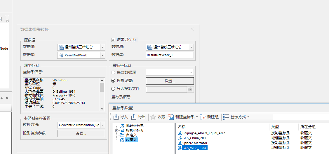
Task: Select the 投影坐标系 tree node
Action: pyautogui.click(x=135, y=130)
